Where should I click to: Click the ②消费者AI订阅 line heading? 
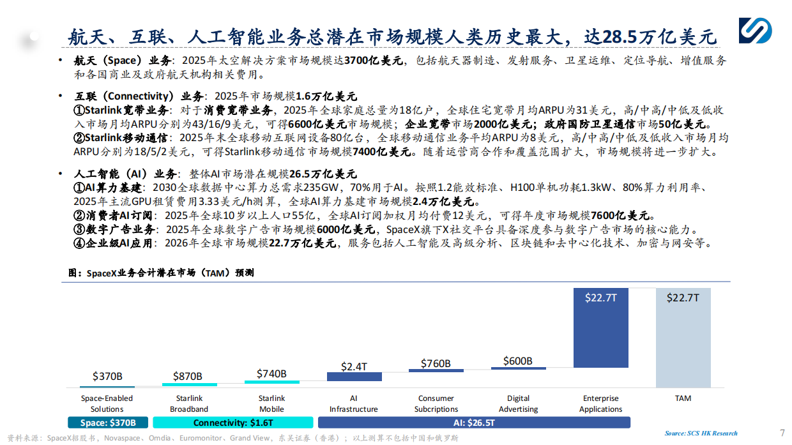[x=114, y=216]
